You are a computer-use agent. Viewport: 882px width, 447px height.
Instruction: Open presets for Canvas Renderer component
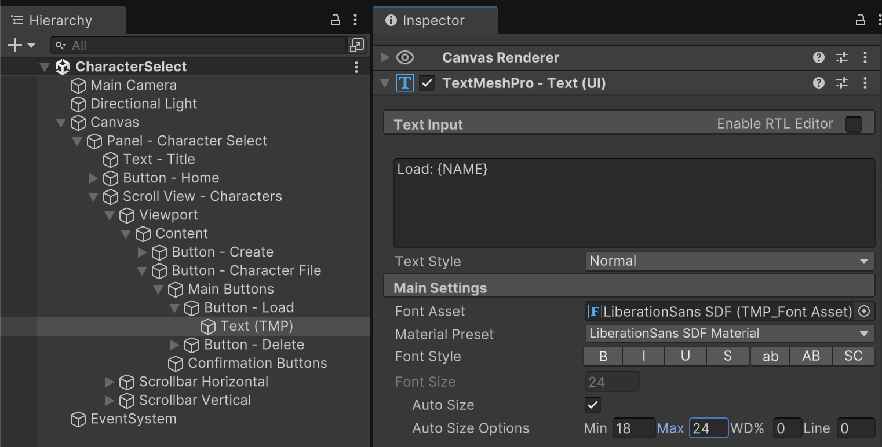tap(841, 57)
